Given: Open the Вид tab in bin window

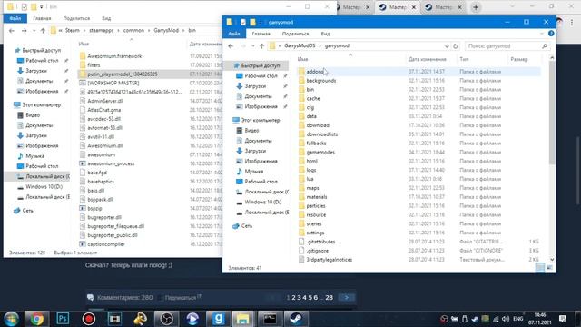Looking at the screenshot, I should click(106, 18).
